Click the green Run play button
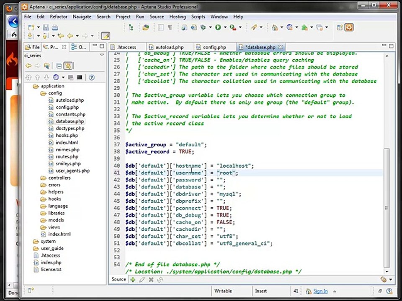This screenshot has width=402, height=301. pos(218,28)
